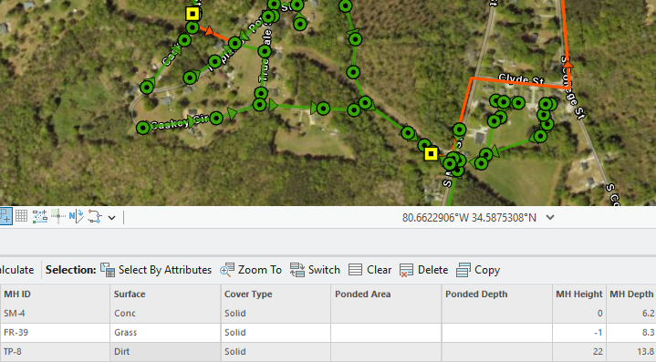This screenshot has height=362, width=656.
Task: Click the ground to grid correction N icon
Action: [76, 216]
